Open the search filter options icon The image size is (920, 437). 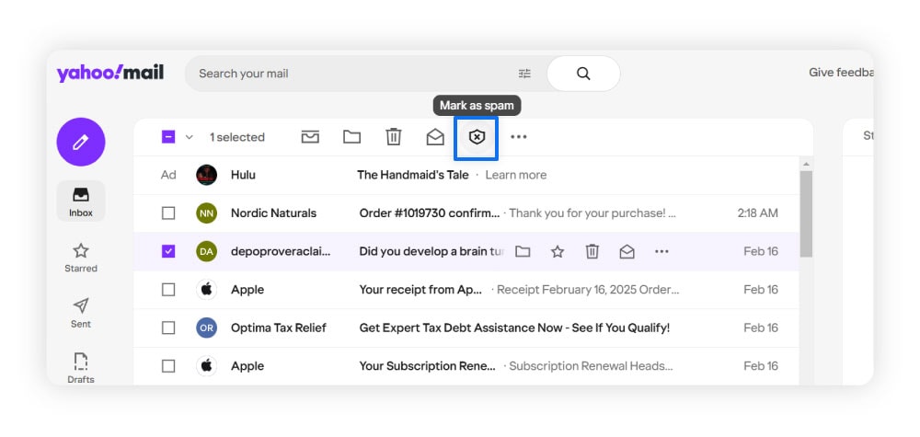(x=524, y=74)
